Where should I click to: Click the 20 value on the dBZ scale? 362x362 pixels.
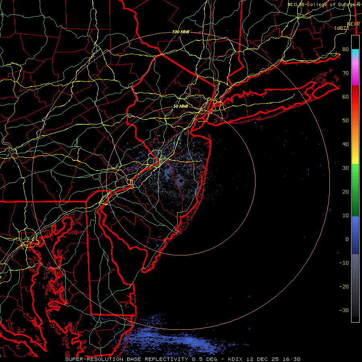tap(346, 191)
